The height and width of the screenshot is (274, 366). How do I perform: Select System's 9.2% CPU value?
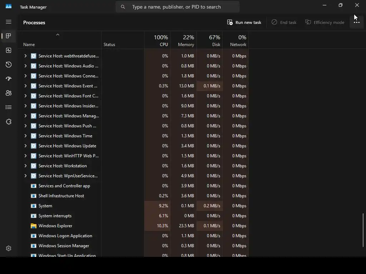click(x=163, y=206)
